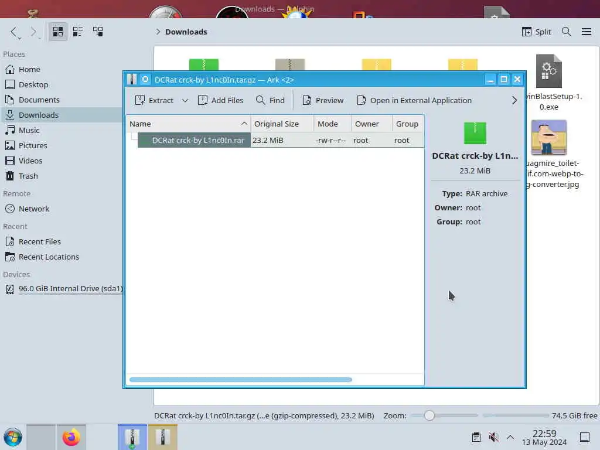Switch to blue highlighted Ark taskbar entry
The image size is (600, 450).
click(x=132, y=437)
